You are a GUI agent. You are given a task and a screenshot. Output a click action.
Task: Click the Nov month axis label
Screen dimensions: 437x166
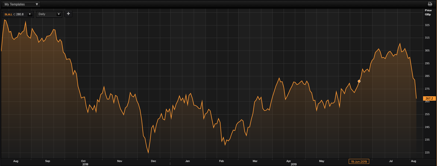click(x=119, y=161)
